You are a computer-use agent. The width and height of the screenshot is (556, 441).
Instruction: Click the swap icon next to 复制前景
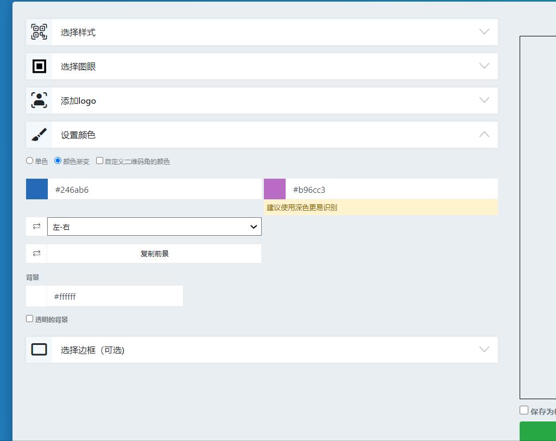[x=36, y=253]
